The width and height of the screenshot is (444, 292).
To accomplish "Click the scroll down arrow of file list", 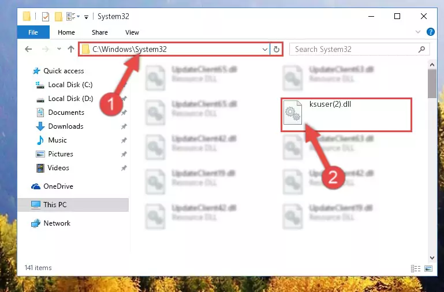I will click(432, 258).
